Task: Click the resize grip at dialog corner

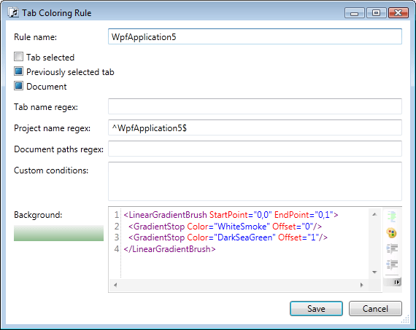Action: 406,319
